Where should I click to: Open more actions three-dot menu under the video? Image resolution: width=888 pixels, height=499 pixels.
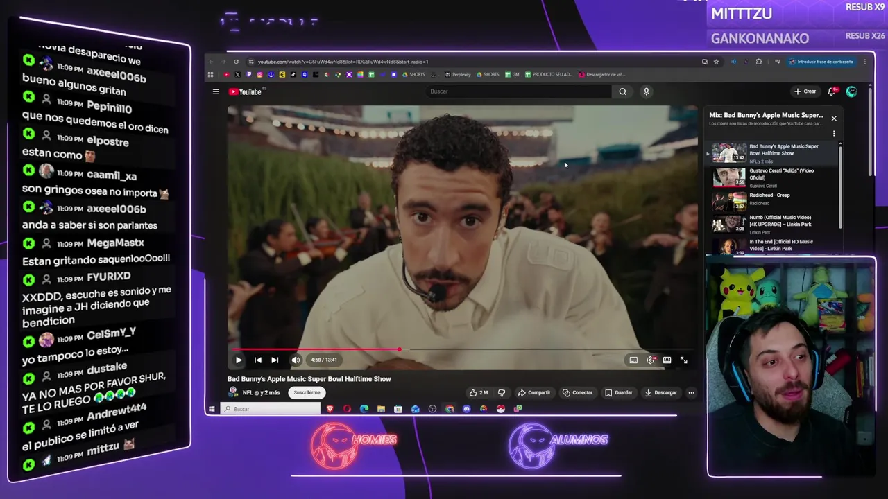point(691,393)
